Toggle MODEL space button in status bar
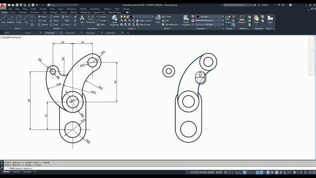 click(x=219, y=173)
